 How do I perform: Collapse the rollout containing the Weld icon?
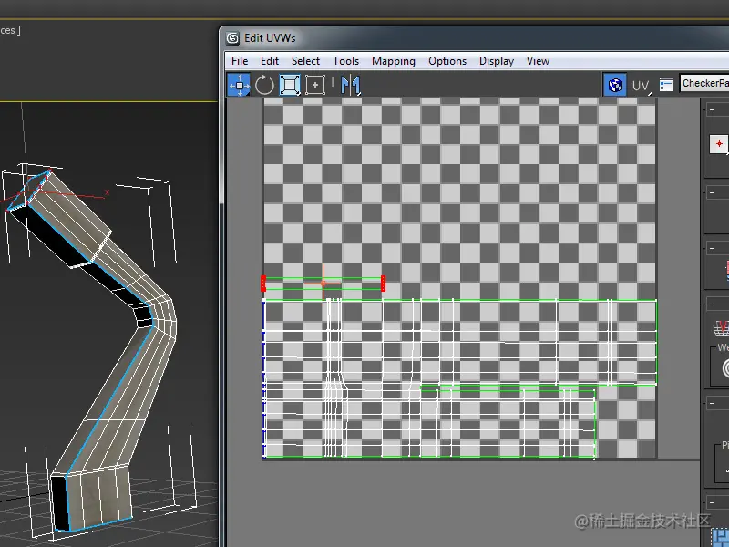pos(712,304)
